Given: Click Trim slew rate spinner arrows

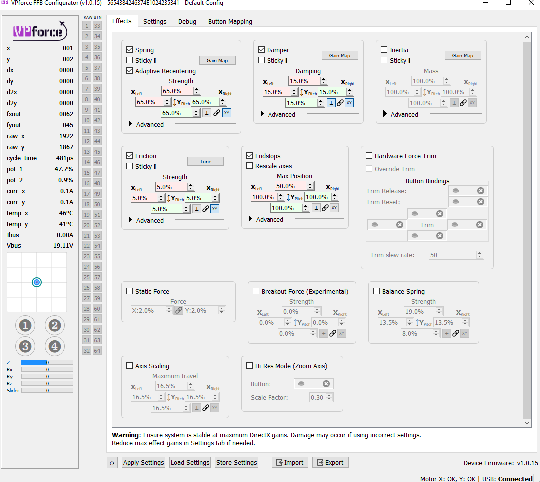Looking at the screenshot, I should [x=479, y=255].
